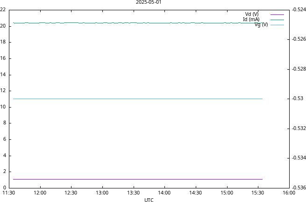Click the UTC x-axis label
306x202 pixels.
click(x=149, y=200)
